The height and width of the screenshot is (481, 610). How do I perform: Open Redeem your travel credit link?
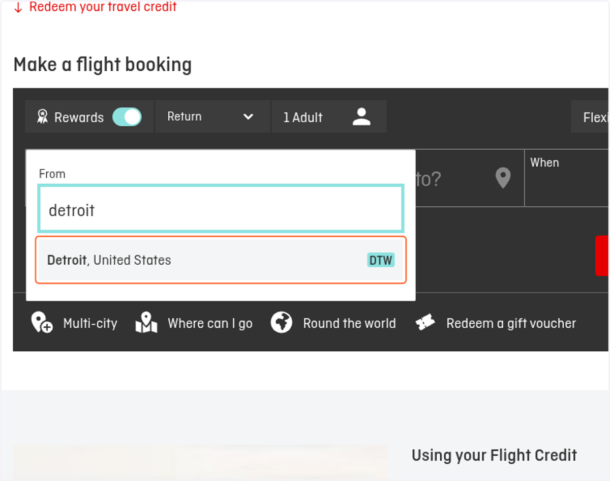pyautogui.click(x=103, y=7)
